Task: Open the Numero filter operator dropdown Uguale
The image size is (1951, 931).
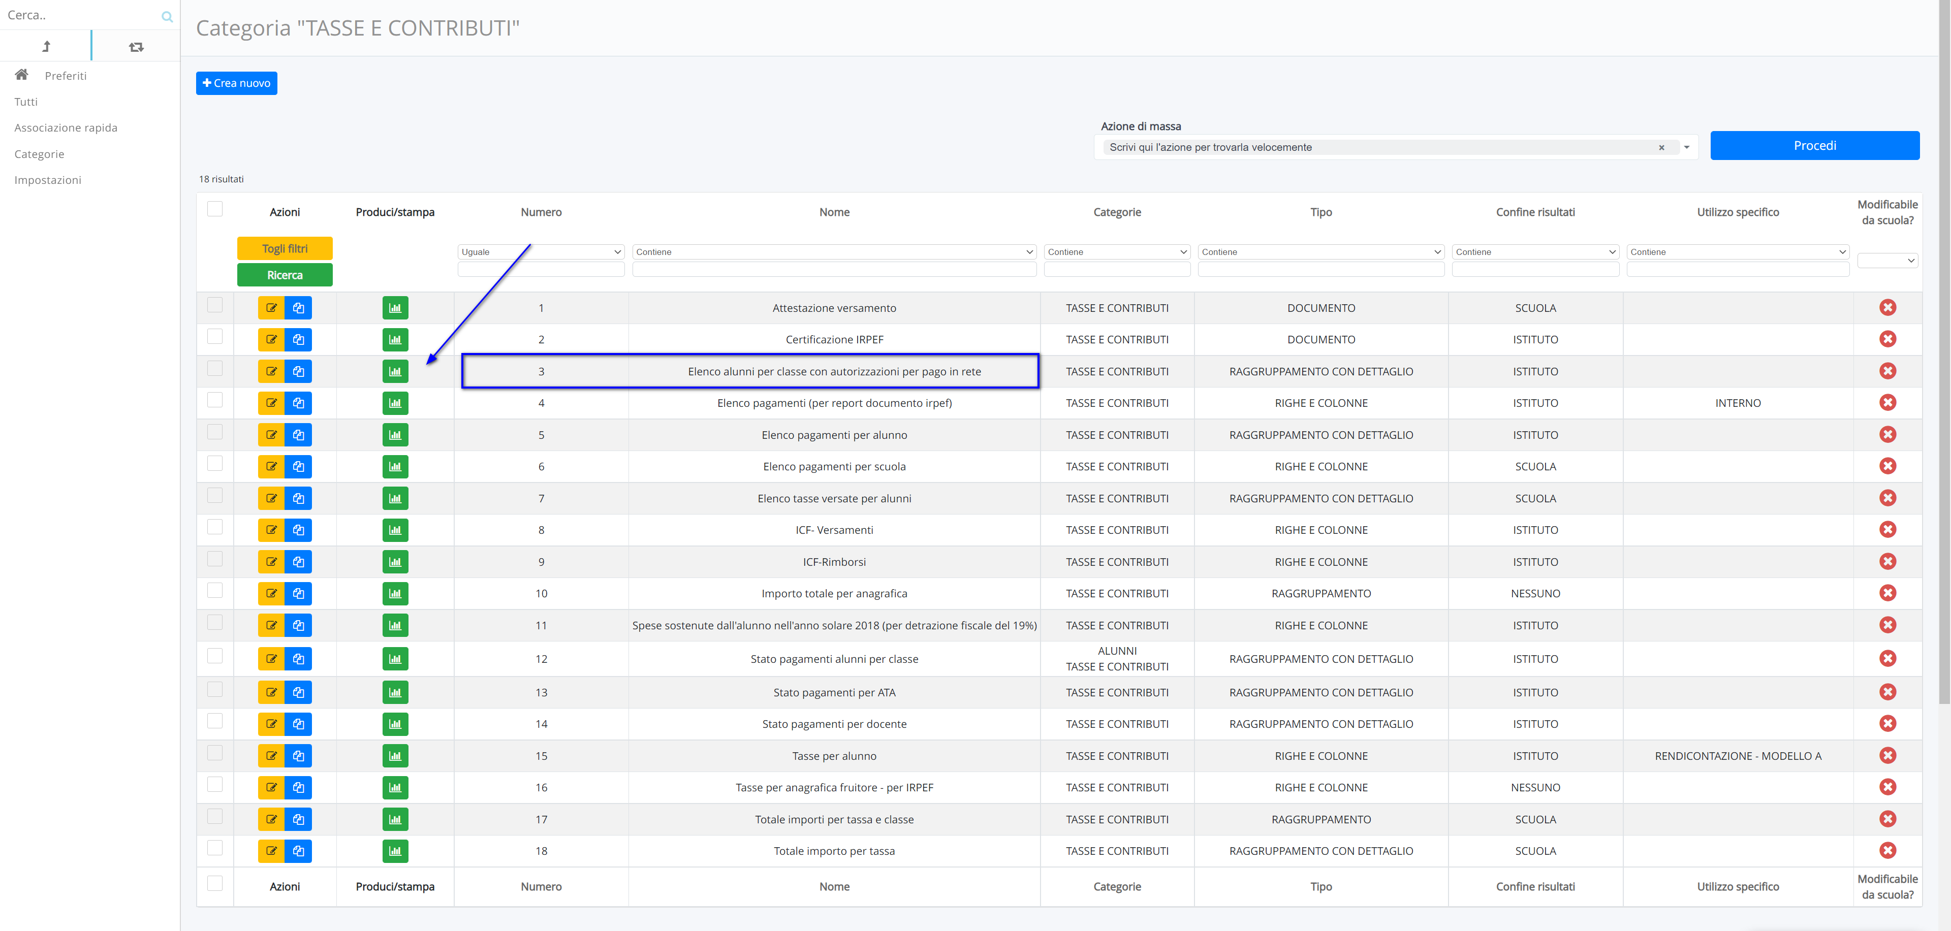Action: click(541, 252)
